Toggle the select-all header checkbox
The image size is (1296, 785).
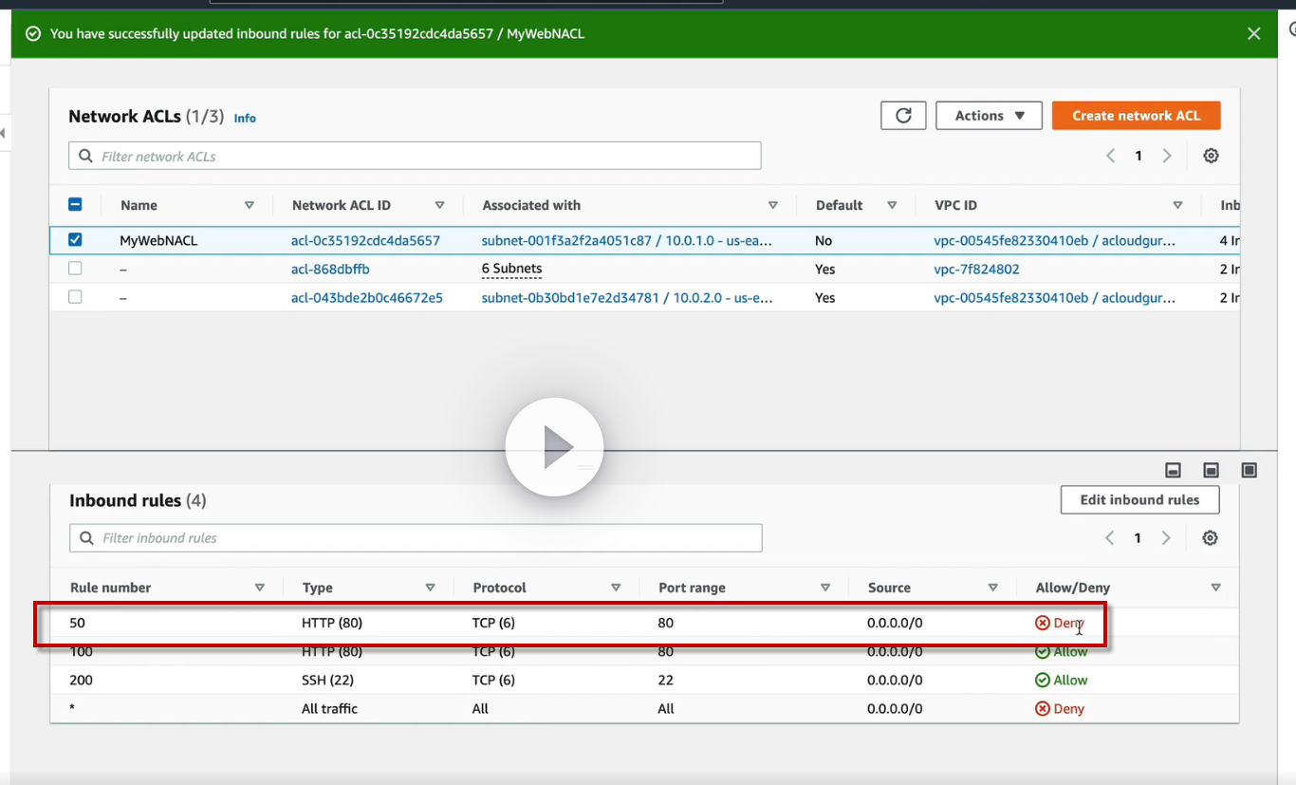[x=75, y=205]
